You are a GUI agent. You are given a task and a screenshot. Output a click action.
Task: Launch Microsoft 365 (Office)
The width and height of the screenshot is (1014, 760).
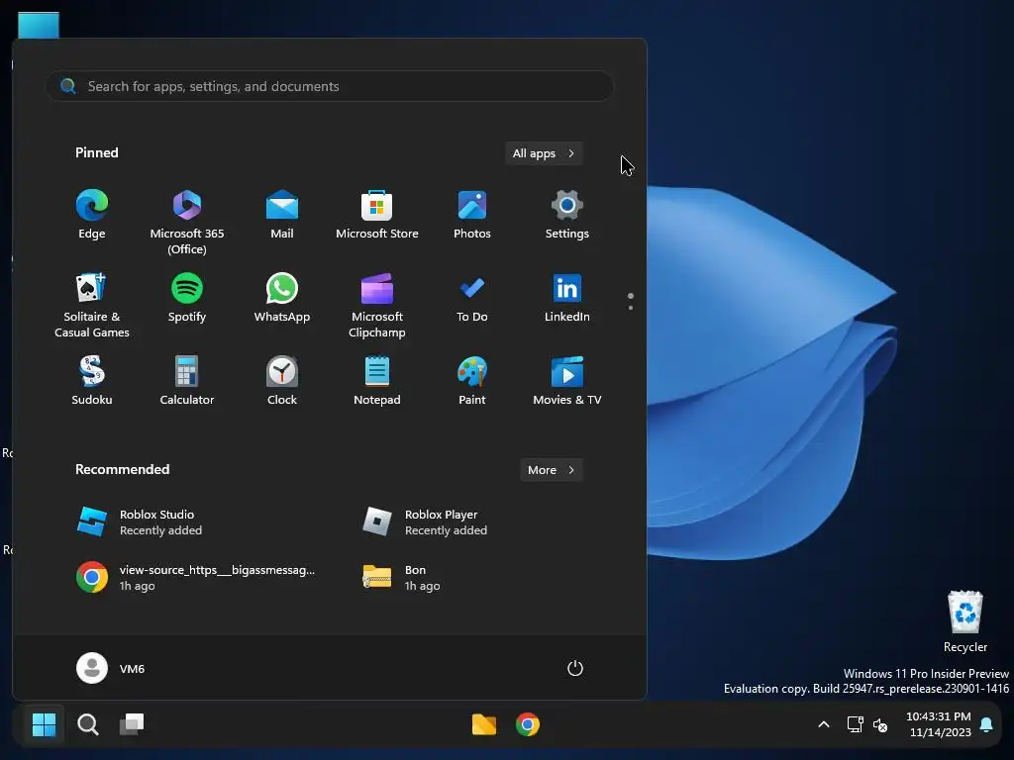(187, 223)
